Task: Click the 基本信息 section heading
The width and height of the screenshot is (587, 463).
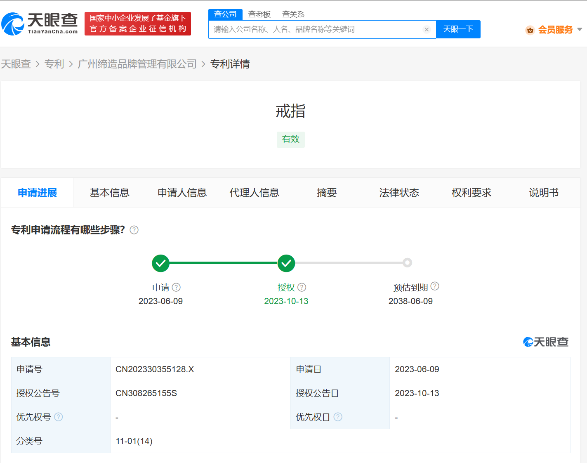Action: tap(31, 342)
